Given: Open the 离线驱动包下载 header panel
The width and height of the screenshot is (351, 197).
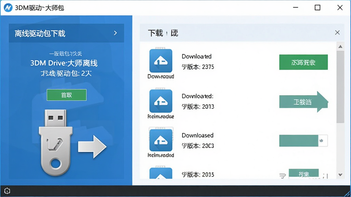Looking at the screenshot, I should (66, 33).
